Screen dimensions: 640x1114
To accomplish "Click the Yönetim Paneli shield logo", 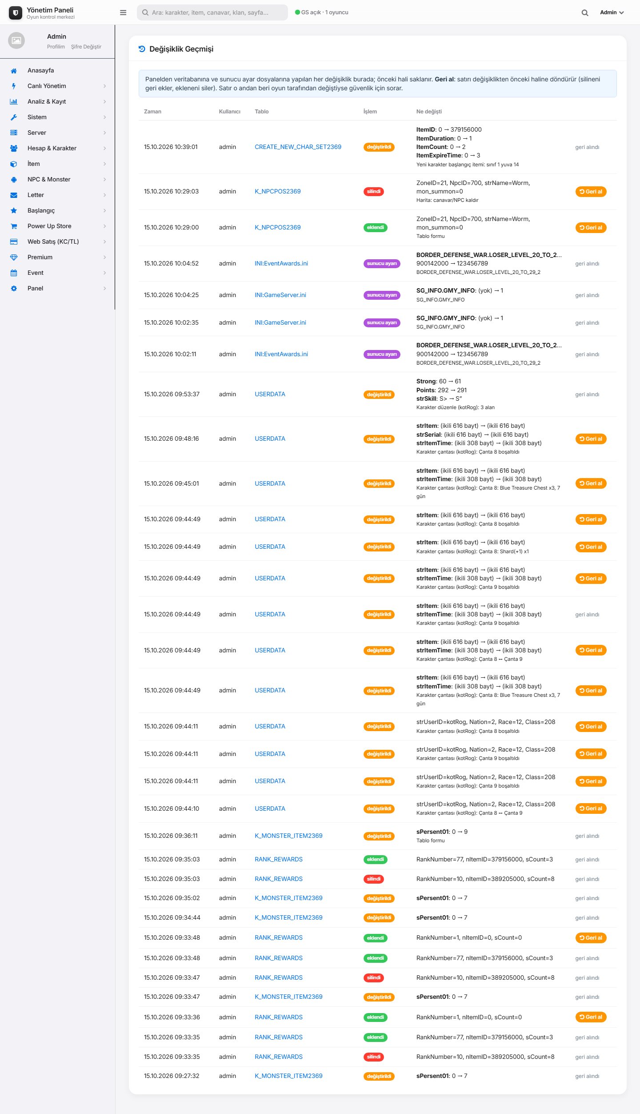I will point(16,13).
